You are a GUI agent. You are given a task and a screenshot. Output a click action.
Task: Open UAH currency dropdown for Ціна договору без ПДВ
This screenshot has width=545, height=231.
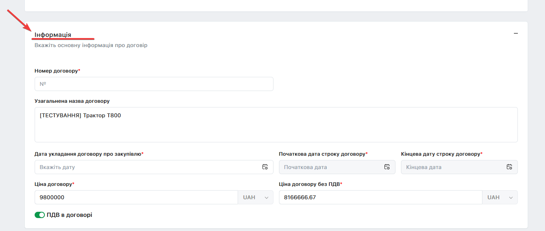500,197
